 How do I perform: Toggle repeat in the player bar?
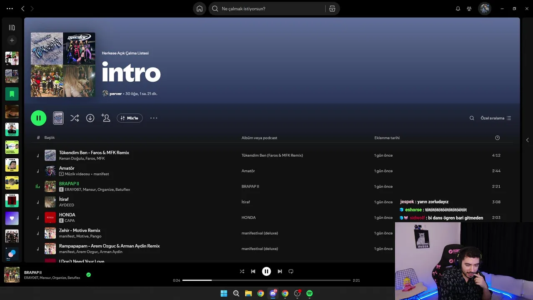291,271
